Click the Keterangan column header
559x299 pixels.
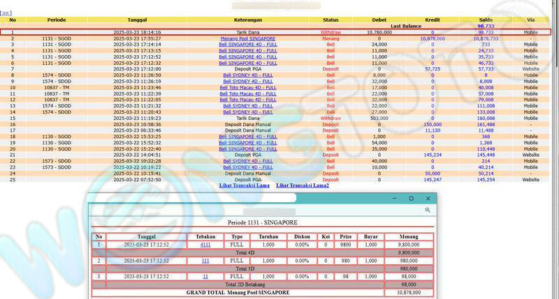point(248,20)
